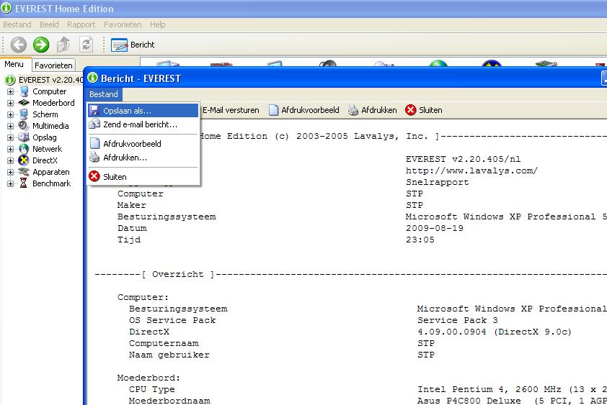Viewport: 607px width, 405px height.
Task: Click the Snelrapport value in report
Action: point(437,182)
